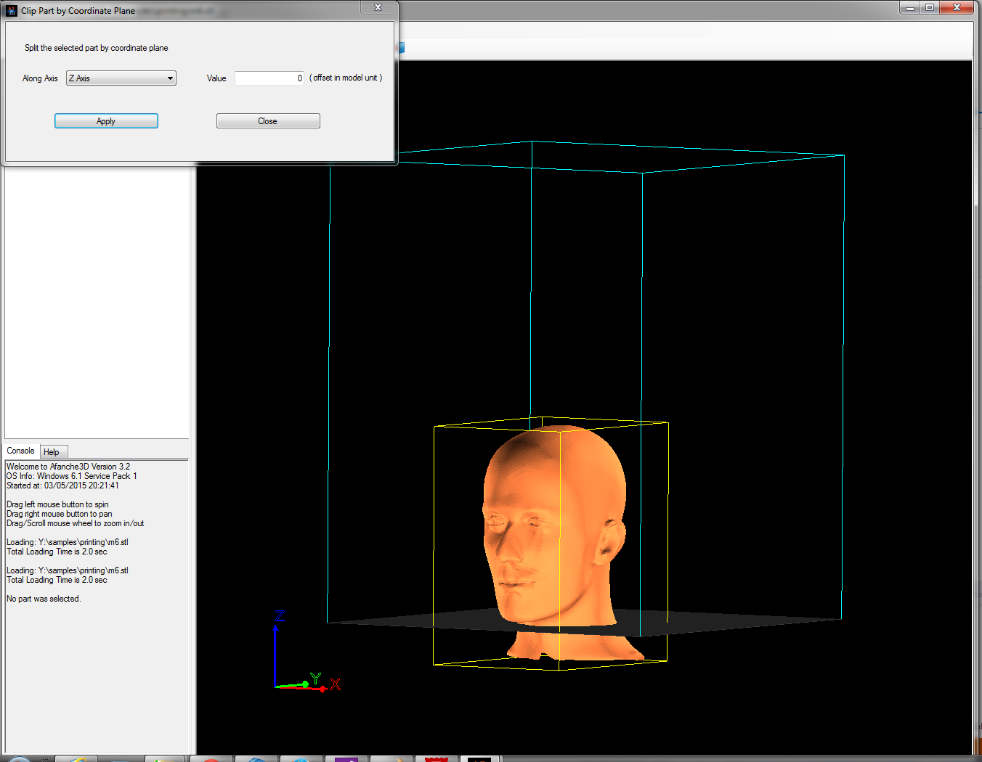Image resolution: width=982 pixels, height=762 pixels.
Task: Close the main Afanche3D window
Action: 957,7
